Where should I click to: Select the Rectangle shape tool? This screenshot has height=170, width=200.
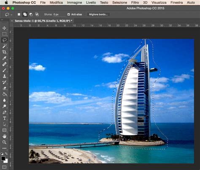click(x=4, y=130)
